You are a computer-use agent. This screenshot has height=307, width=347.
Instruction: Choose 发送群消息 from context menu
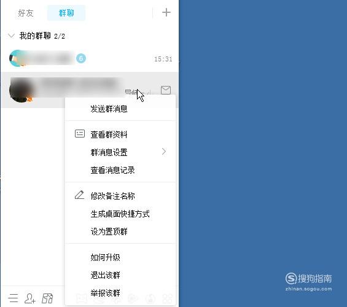click(109, 109)
